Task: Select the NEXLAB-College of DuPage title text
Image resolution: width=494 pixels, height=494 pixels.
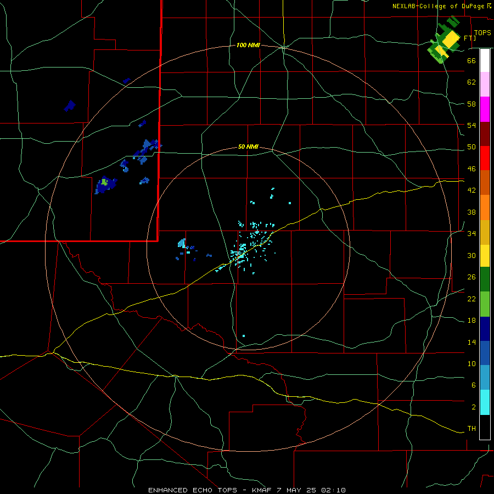Action: click(x=438, y=6)
